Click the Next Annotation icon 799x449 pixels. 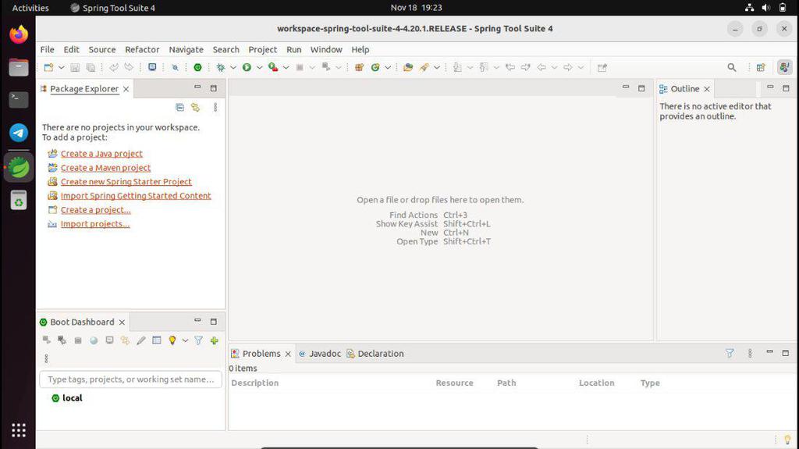[x=457, y=67]
